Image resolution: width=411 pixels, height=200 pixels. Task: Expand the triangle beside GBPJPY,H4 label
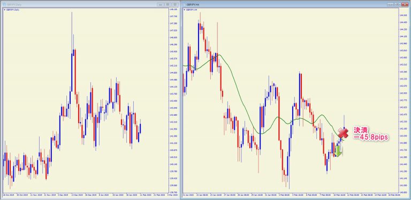185,10
